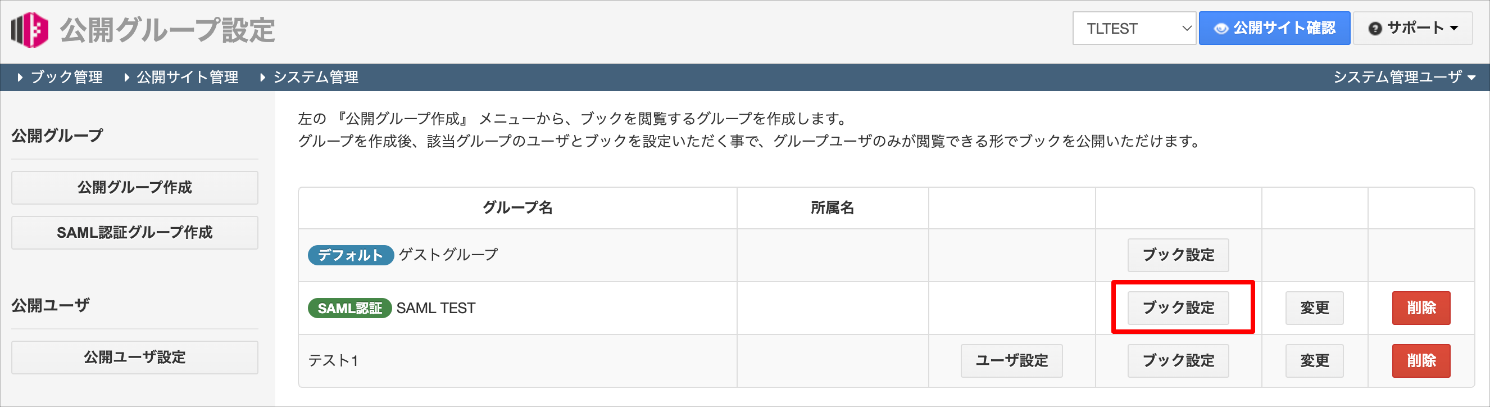The height and width of the screenshot is (407, 1490).
Task: Click ブック設定 for ゲストグループ
Action: coord(1178,255)
